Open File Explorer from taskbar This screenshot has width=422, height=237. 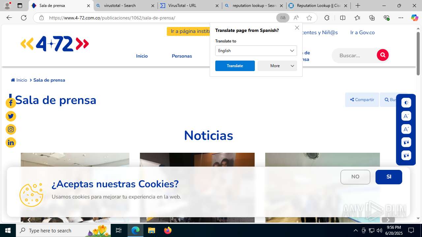click(152, 230)
